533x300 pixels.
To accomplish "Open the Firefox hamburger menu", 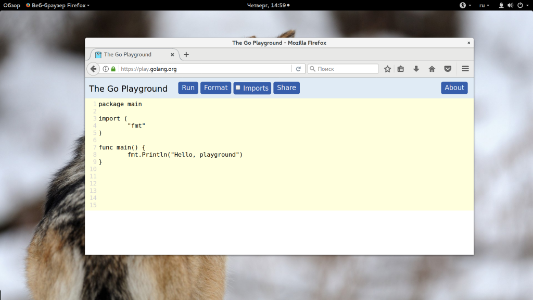I will (465, 69).
